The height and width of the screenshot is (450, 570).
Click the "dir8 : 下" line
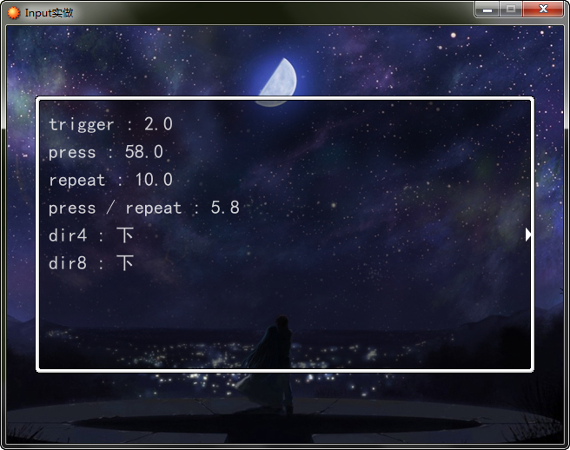coord(91,263)
